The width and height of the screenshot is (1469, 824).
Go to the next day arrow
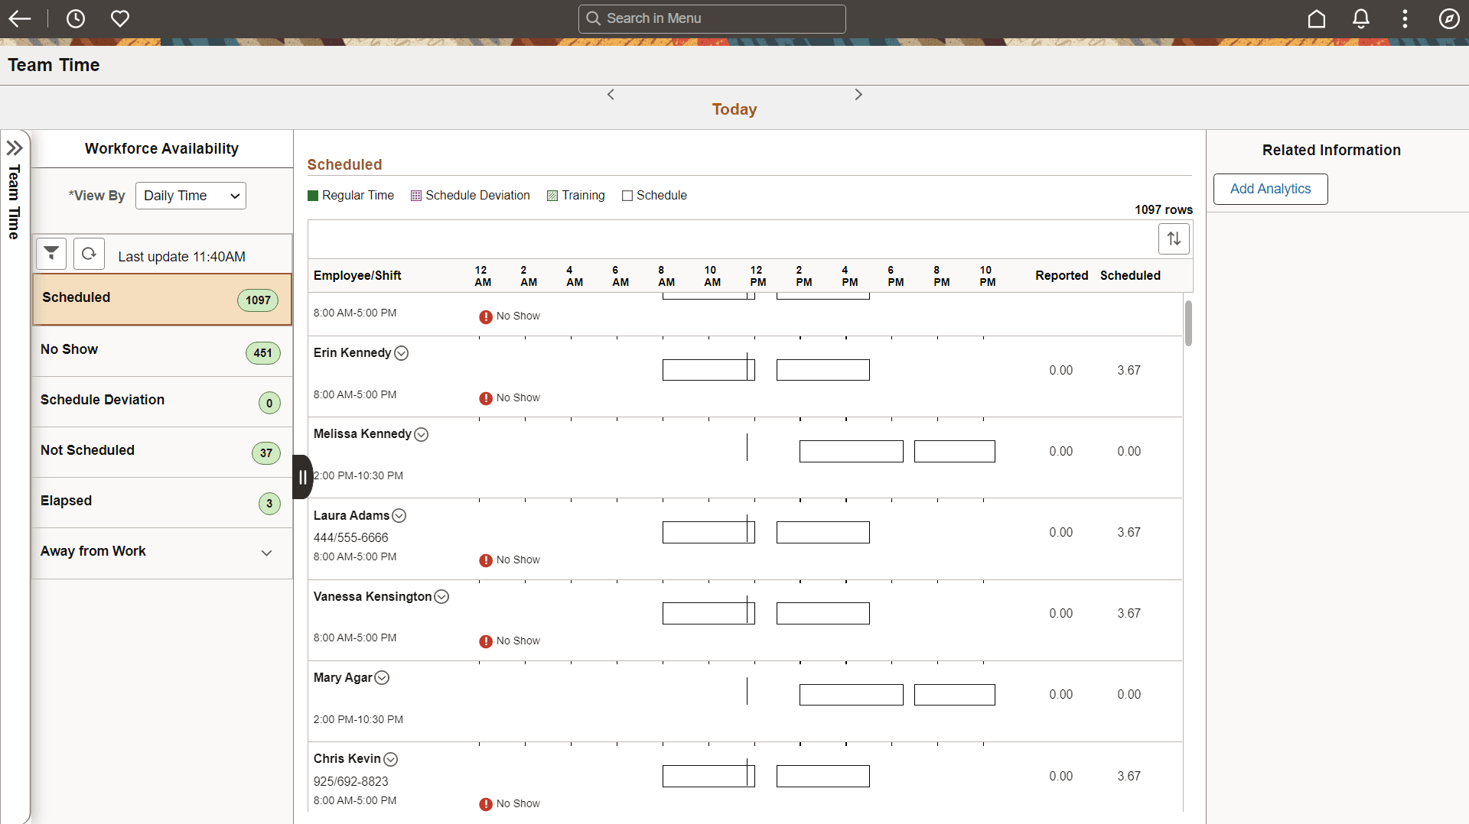pyautogui.click(x=858, y=94)
